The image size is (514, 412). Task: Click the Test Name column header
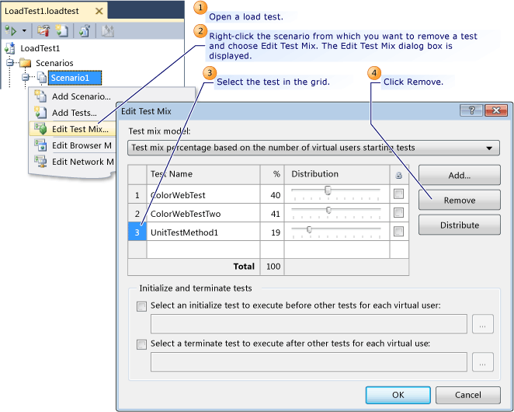coord(203,174)
